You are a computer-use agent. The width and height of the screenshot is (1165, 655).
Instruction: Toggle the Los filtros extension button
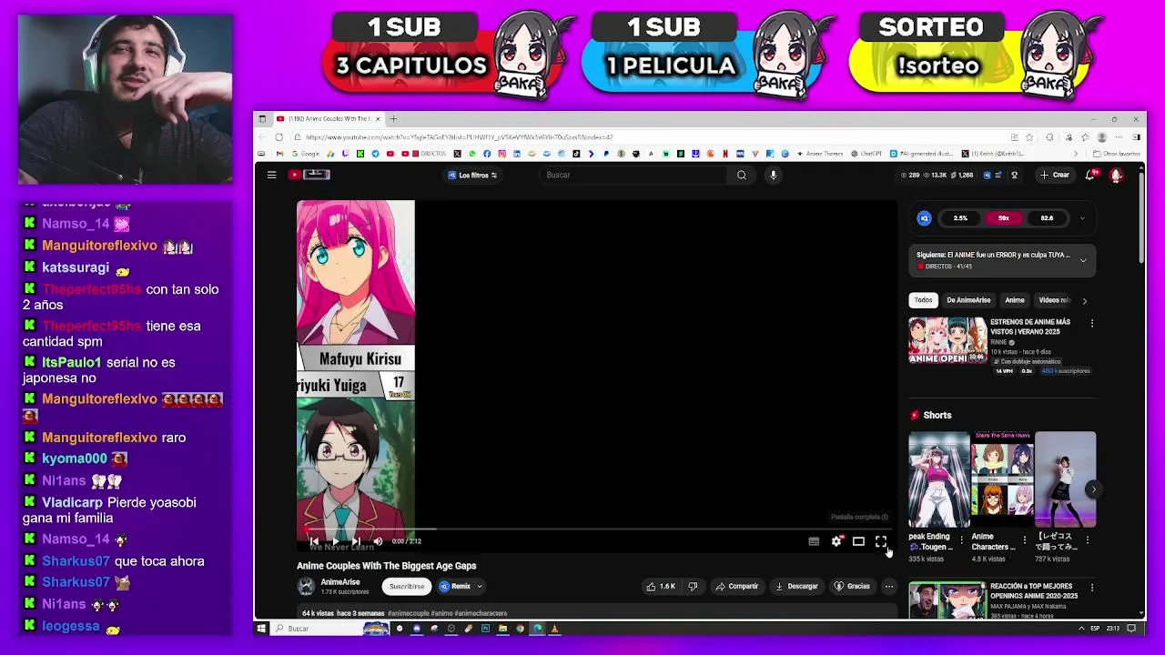coord(472,175)
